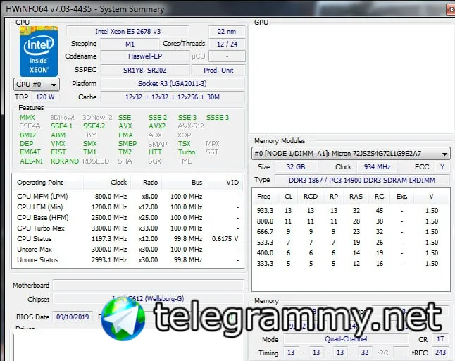Expand the memory module DIMM_A1 dropdown

tap(351, 153)
